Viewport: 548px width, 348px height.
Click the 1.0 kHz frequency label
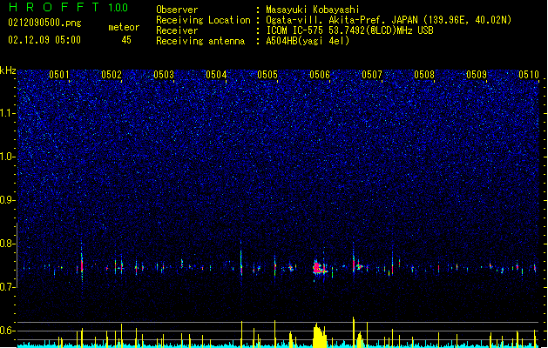point(8,157)
